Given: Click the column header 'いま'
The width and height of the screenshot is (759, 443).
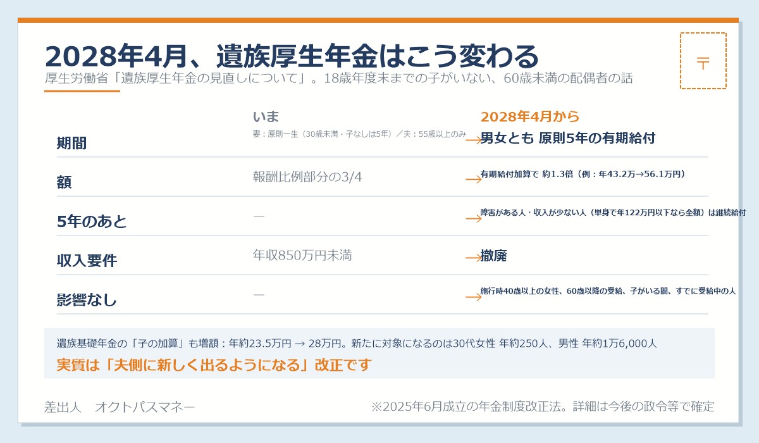Looking at the screenshot, I should point(266,117).
